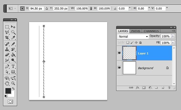Delete layer with the trash icon

(x=169, y=88)
